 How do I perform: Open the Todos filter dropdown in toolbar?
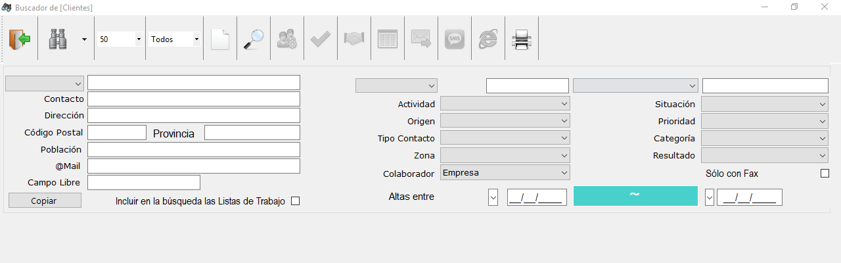[174, 39]
